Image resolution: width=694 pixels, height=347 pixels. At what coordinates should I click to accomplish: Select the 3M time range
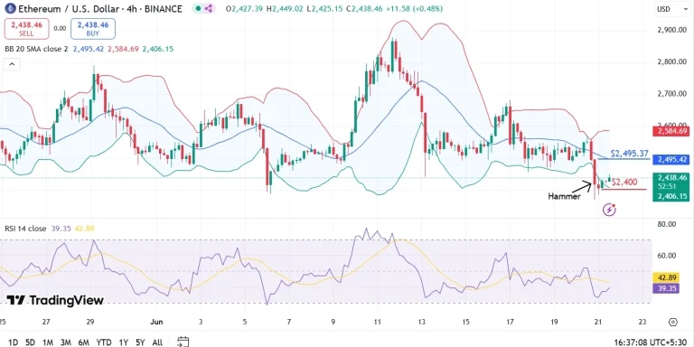pos(65,342)
